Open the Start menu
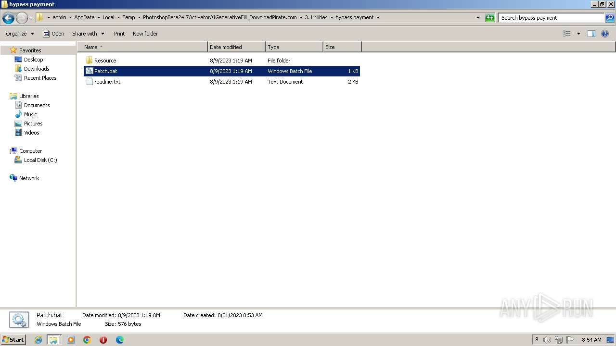This screenshot has width=616, height=346. click(x=13, y=340)
